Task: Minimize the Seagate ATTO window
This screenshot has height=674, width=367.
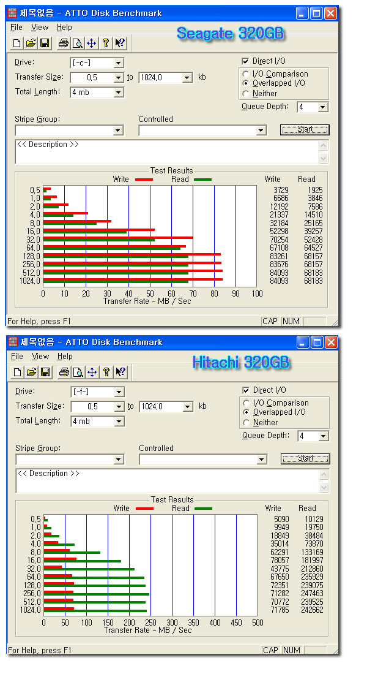Action: [x=303, y=13]
